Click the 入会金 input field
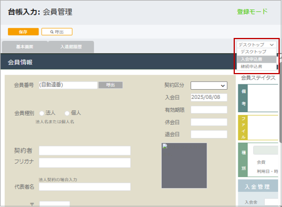This screenshot has height=207, width=282. tap(271, 202)
